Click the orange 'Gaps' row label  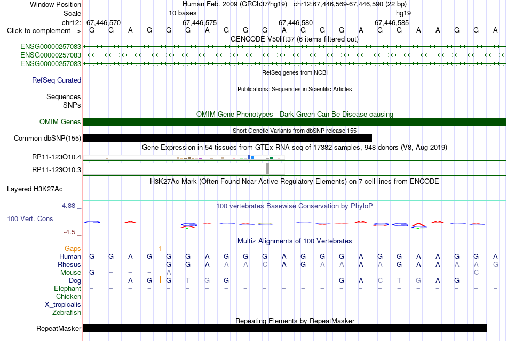(73, 248)
